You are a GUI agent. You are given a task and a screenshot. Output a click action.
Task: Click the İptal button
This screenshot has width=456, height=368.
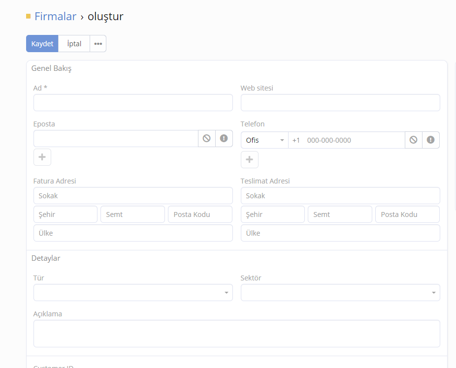coord(74,44)
